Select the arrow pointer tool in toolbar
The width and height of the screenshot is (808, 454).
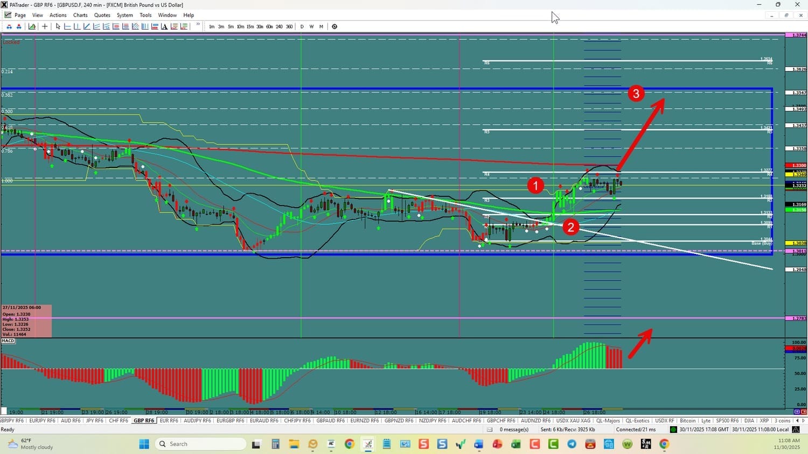[58, 26]
